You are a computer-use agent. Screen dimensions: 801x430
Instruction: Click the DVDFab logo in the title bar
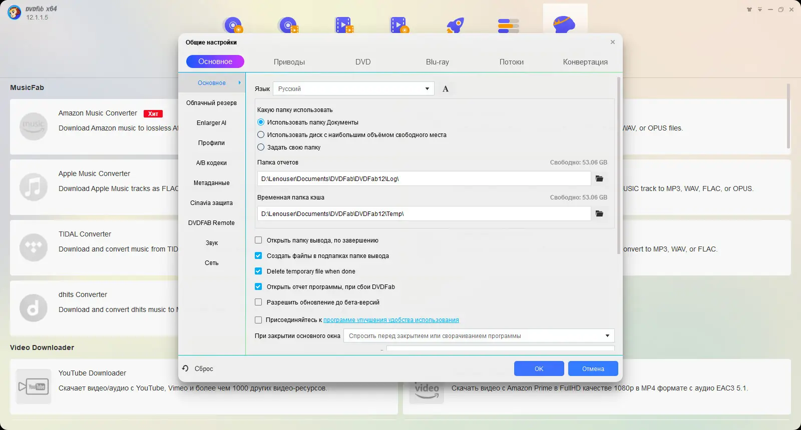[15, 12]
